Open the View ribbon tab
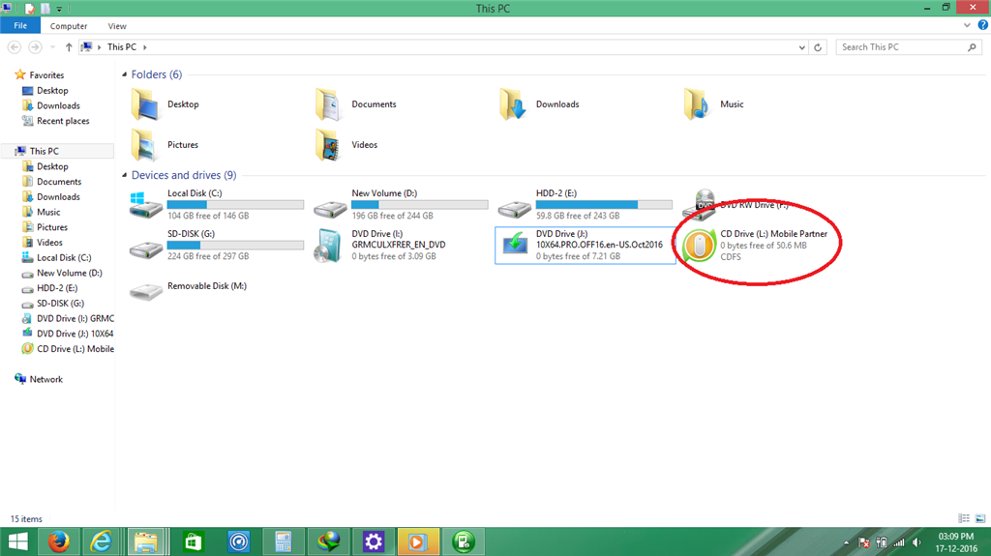991x556 pixels. click(117, 26)
